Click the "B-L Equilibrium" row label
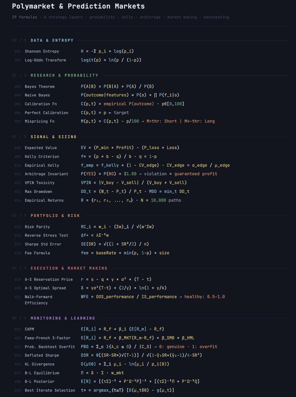The image size is (296, 397). [x=42, y=373]
